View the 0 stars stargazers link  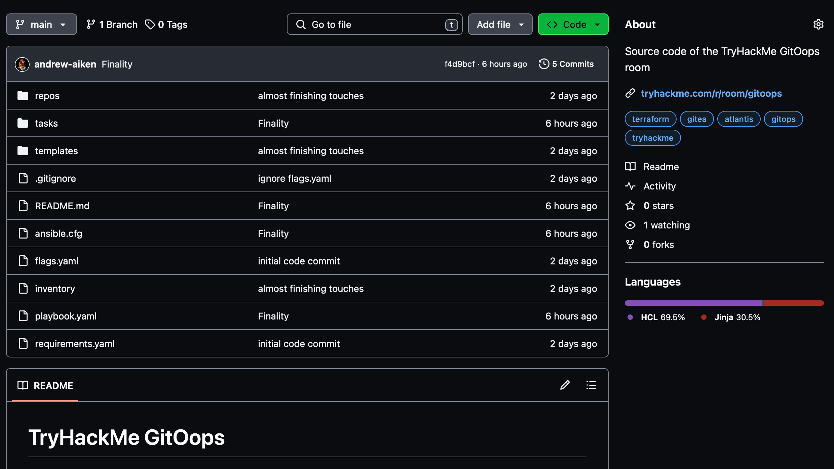658,206
